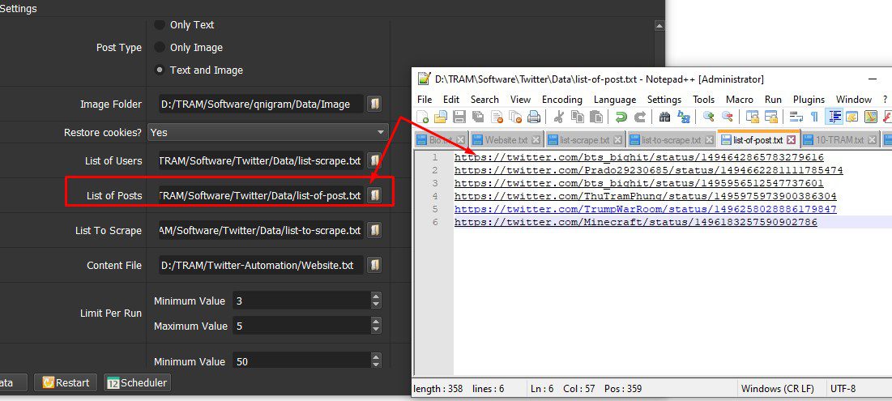This screenshot has width=892, height=401.
Task: Decrease Limit Per Run minimum value
Action: coord(375,305)
